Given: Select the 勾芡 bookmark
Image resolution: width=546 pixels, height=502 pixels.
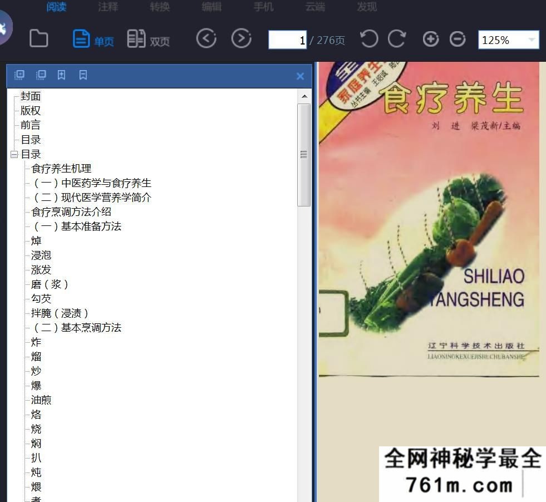Looking at the screenshot, I should tap(41, 298).
